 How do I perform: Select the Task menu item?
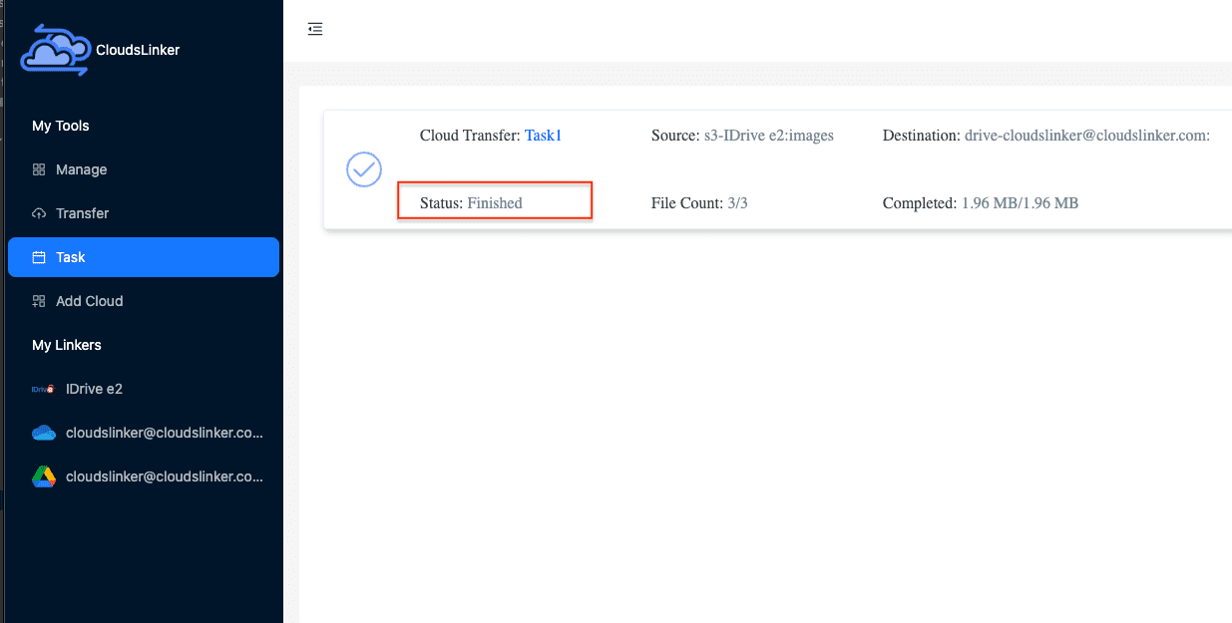(x=144, y=257)
